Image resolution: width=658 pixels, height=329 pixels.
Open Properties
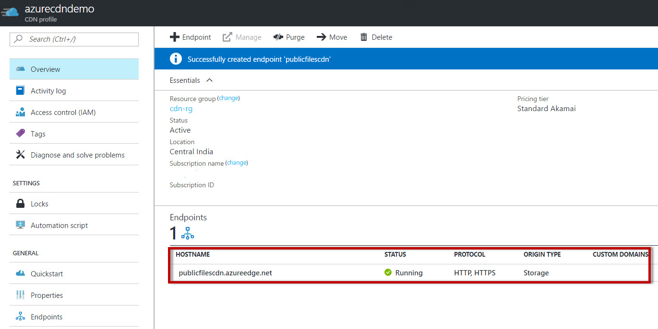click(74, 295)
